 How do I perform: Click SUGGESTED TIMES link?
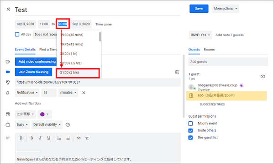click(x=212, y=104)
